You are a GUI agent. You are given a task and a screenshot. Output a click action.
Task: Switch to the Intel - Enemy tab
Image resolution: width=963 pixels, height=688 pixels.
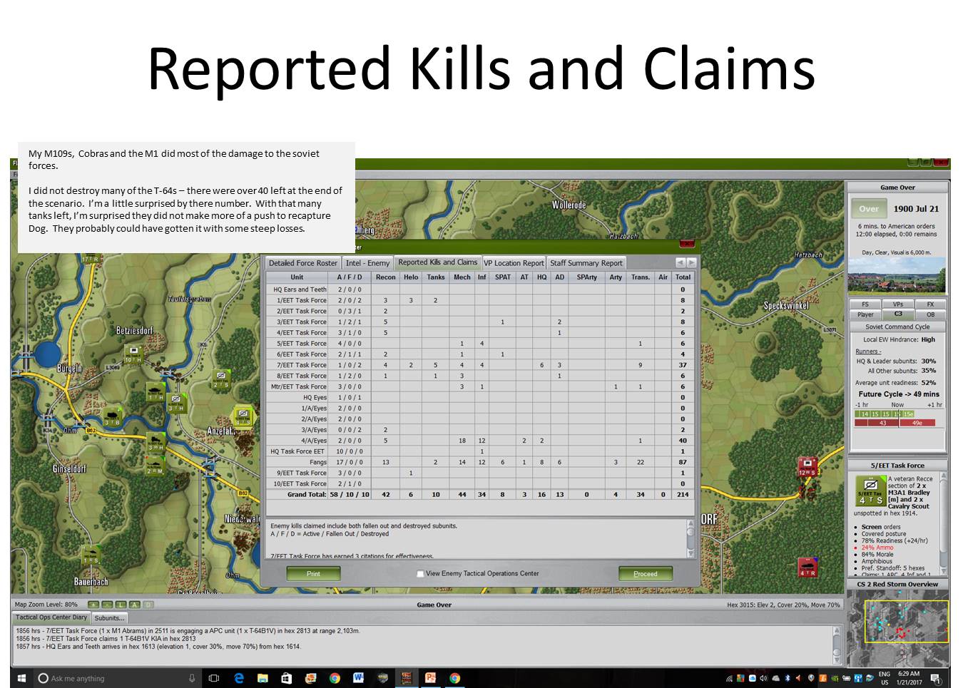click(367, 263)
